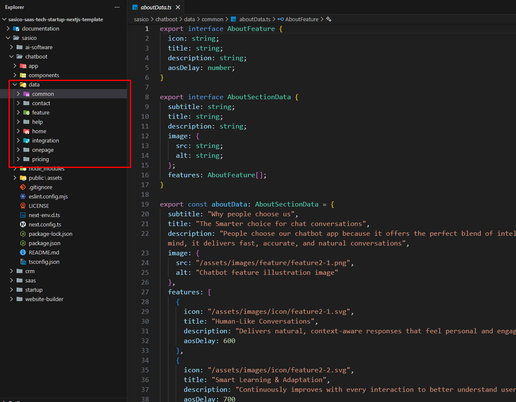
Task: Open AboutFeature in the breadcrumb
Action: pyautogui.click(x=302, y=19)
